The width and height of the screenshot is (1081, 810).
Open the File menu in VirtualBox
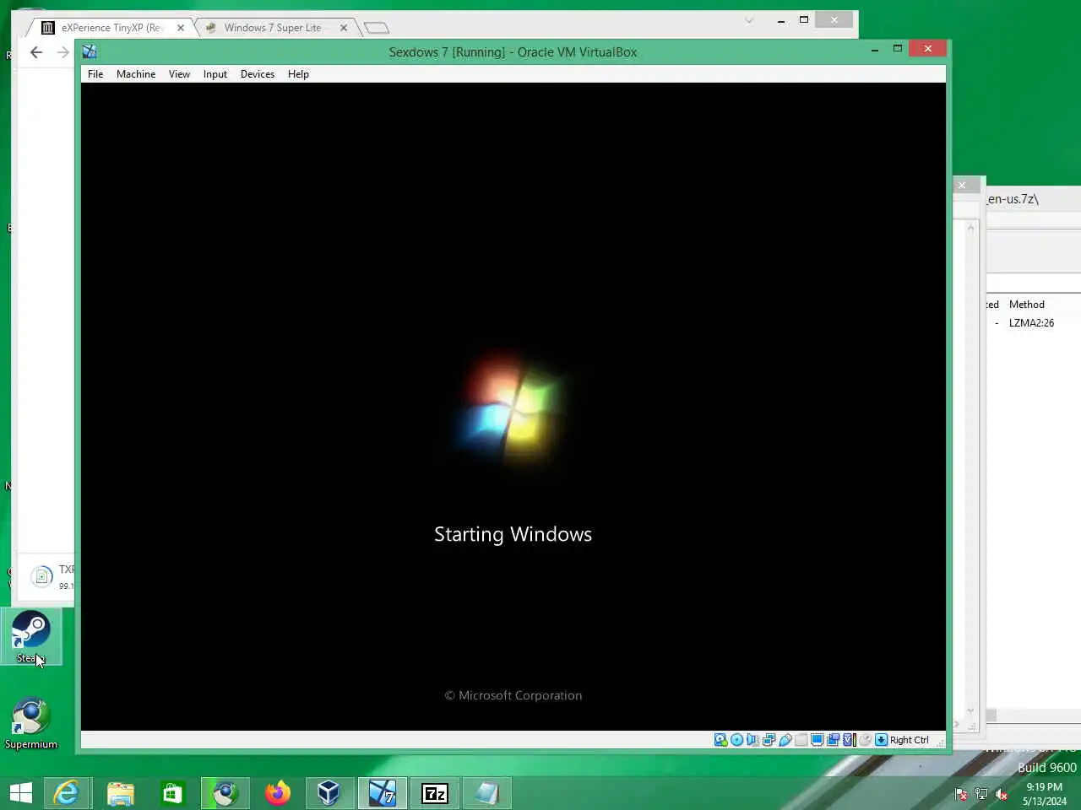click(x=95, y=74)
